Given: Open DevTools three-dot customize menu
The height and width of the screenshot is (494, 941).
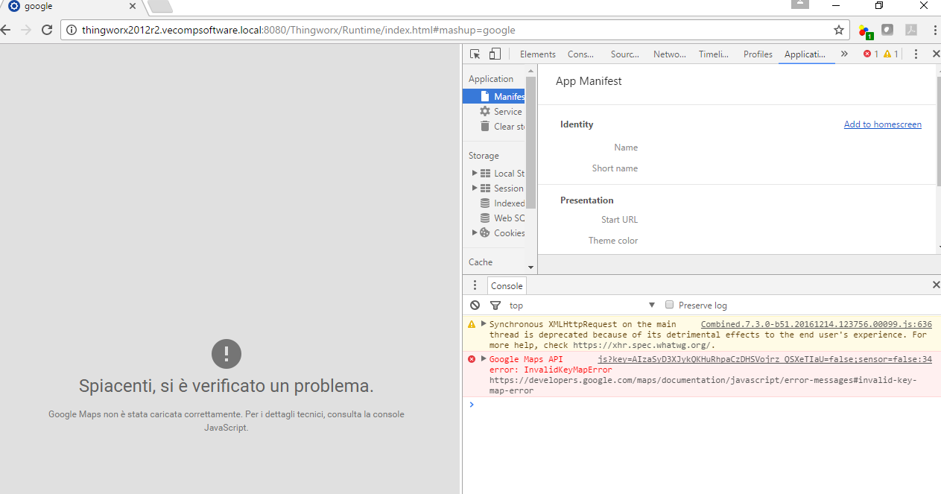Looking at the screenshot, I should coord(916,54).
